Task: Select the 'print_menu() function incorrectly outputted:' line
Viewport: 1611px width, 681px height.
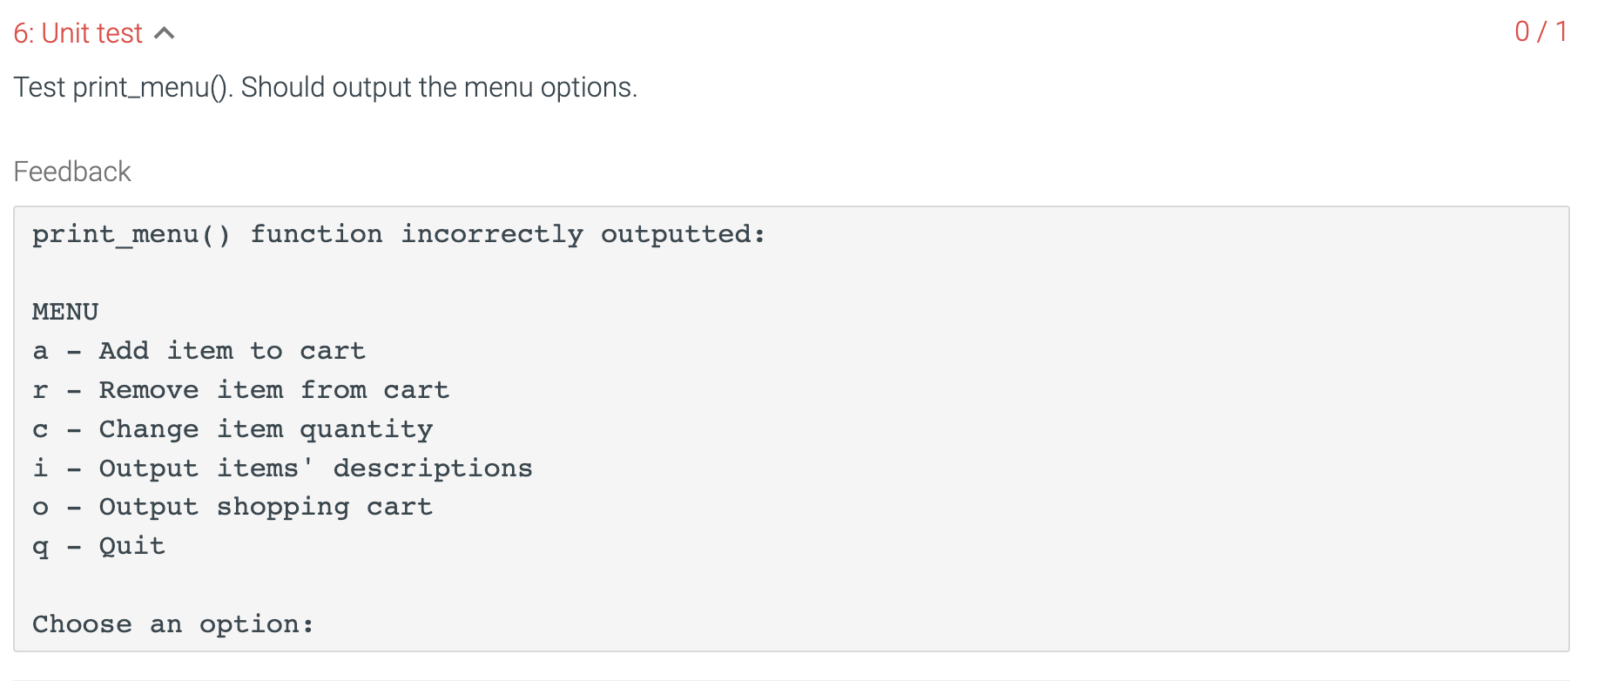Action: click(x=399, y=233)
